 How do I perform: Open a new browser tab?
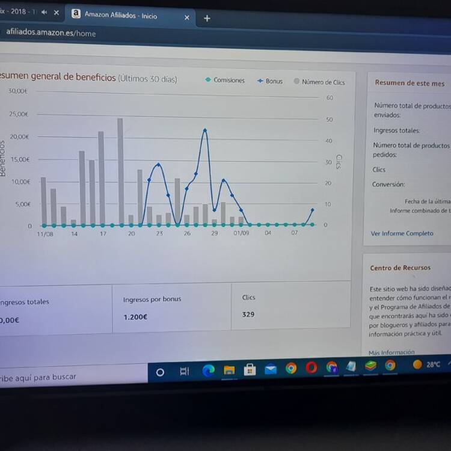207,19
